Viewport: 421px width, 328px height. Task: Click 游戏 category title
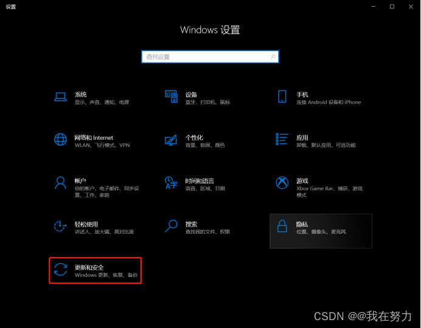302,181
